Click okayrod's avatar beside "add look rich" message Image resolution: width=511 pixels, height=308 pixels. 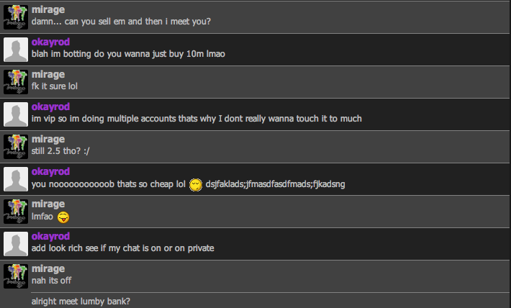pyautogui.click(x=16, y=244)
